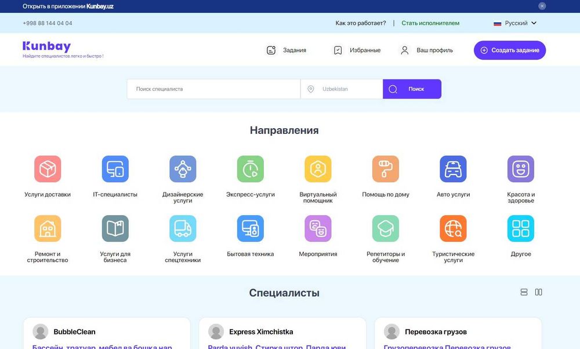Switch specialists to two-column view layout
This screenshot has width=580, height=349.
[x=539, y=292]
